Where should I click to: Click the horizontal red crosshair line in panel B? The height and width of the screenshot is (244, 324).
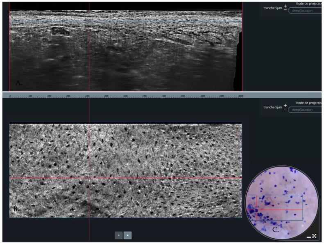[164, 178]
